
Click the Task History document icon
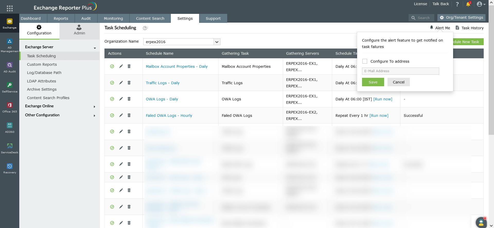[x=457, y=28]
